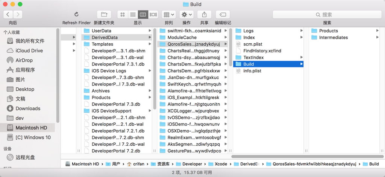Image resolution: width=385 pixels, height=177 pixels.
Task: Expand the Intermediates folder arrow
Action: click(x=377, y=37)
